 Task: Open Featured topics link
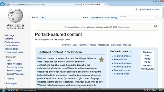(x=122, y=74)
